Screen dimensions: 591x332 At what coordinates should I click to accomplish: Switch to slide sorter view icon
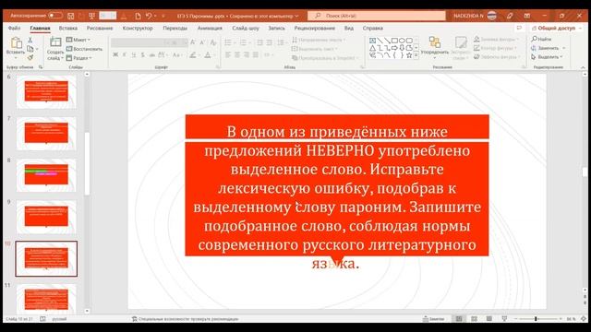[x=474, y=319]
